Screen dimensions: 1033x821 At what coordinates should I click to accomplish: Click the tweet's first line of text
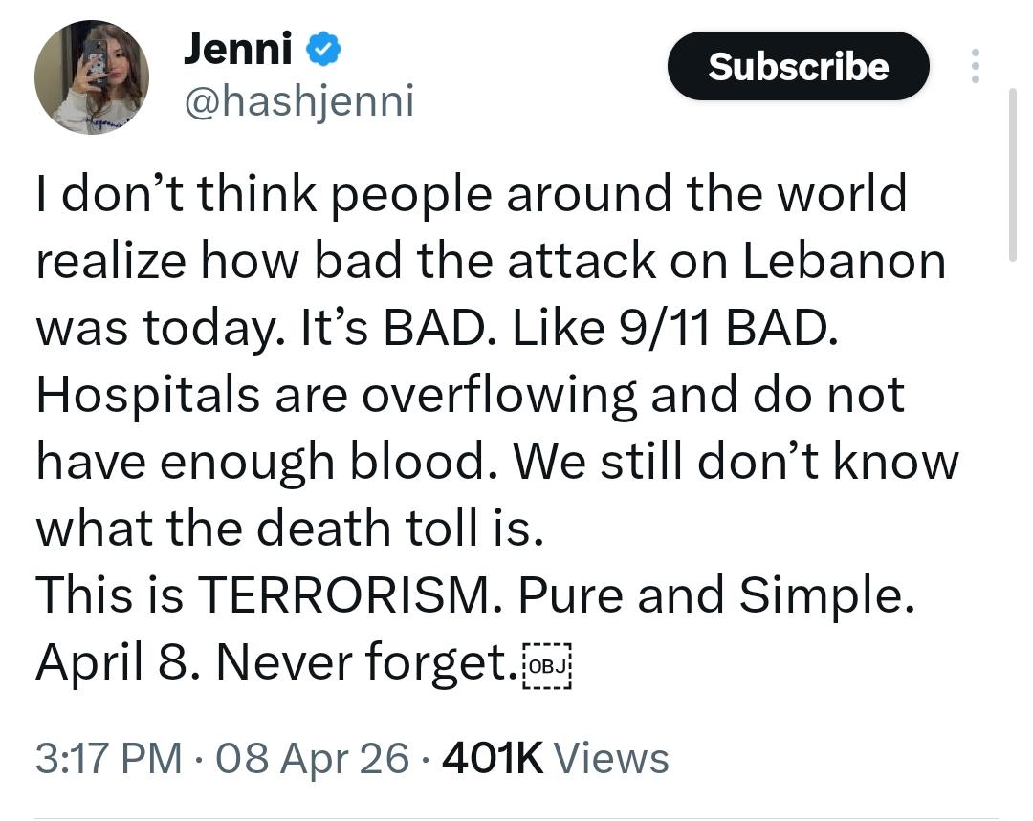pyautogui.click(x=471, y=195)
